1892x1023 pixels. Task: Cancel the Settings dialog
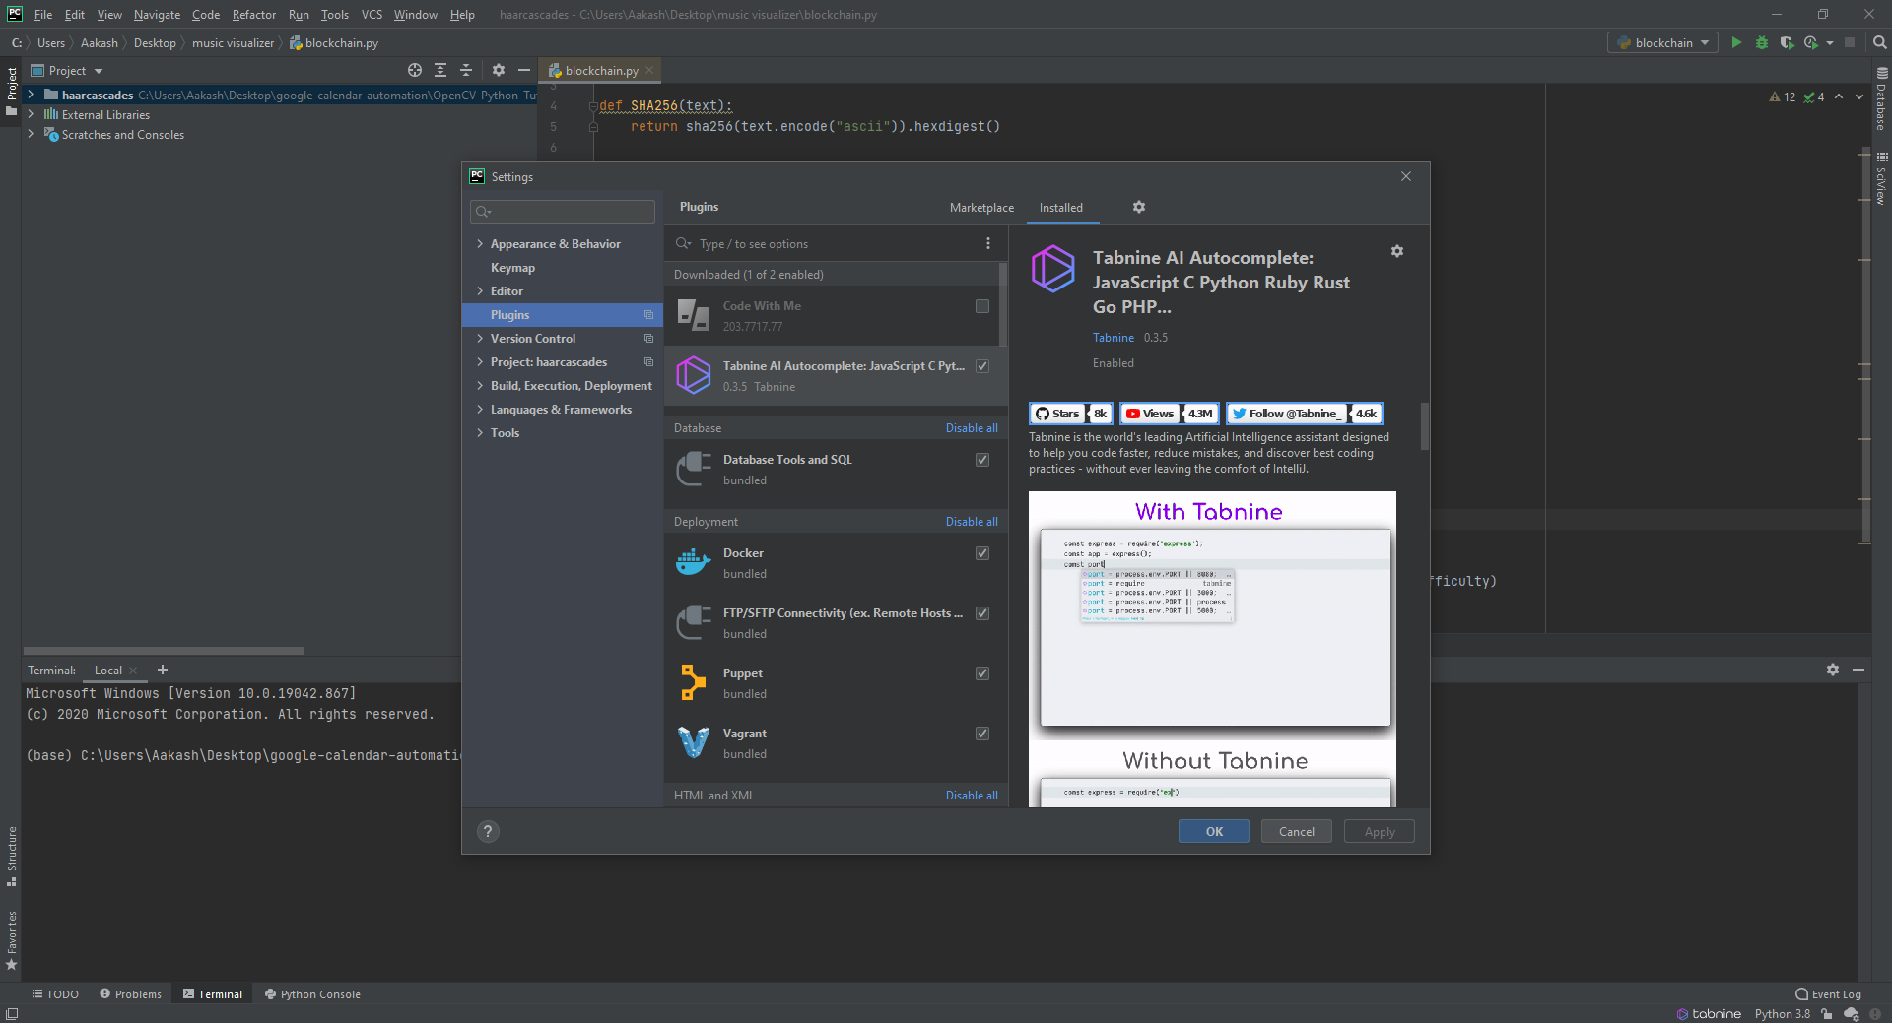pyautogui.click(x=1297, y=831)
